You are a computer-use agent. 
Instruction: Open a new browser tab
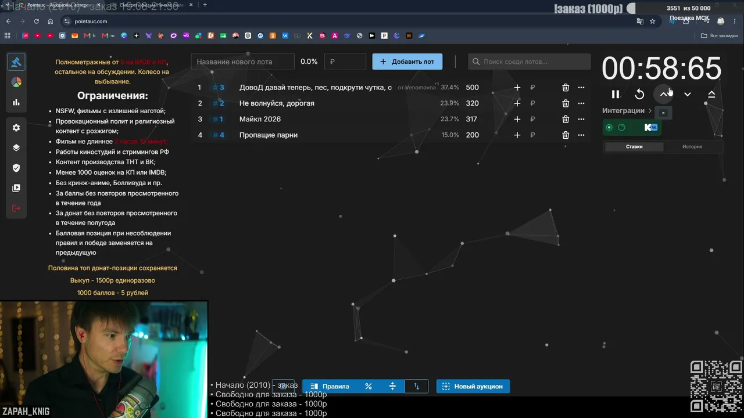click(205, 5)
